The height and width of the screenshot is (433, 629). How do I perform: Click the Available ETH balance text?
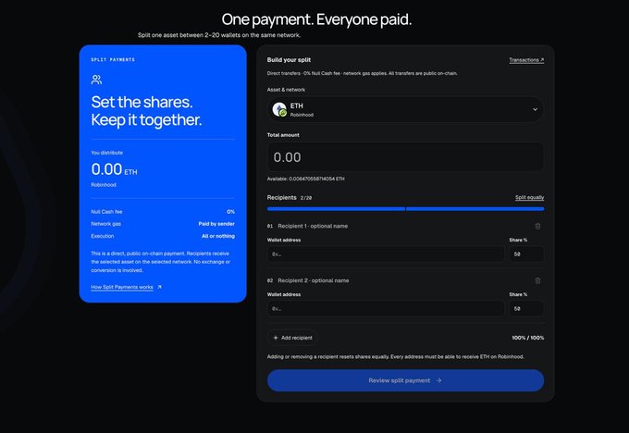[x=305, y=179]
